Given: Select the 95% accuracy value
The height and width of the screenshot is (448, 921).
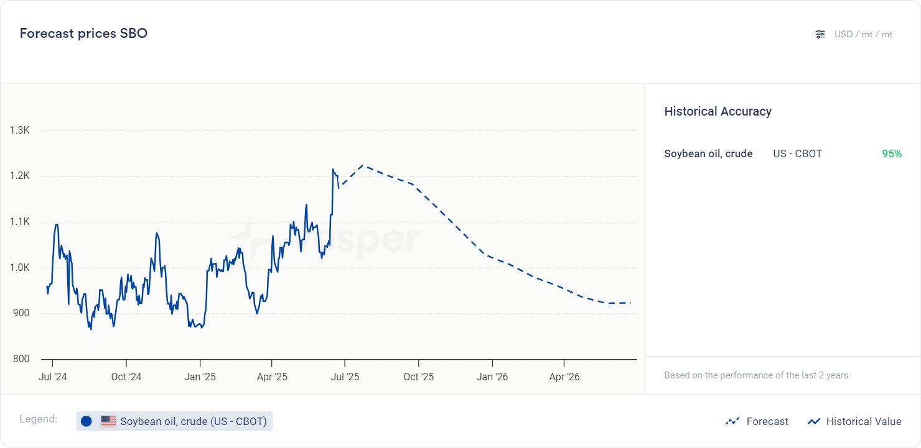Looking at the screenshot, I should (x=891, y=153).
